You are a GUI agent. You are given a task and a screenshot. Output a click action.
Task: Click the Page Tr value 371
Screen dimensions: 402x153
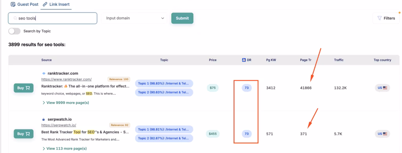pos(303,134)
